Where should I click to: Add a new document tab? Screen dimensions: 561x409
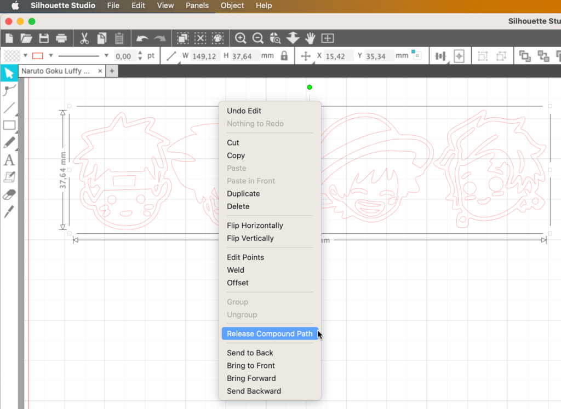point(112,71)
